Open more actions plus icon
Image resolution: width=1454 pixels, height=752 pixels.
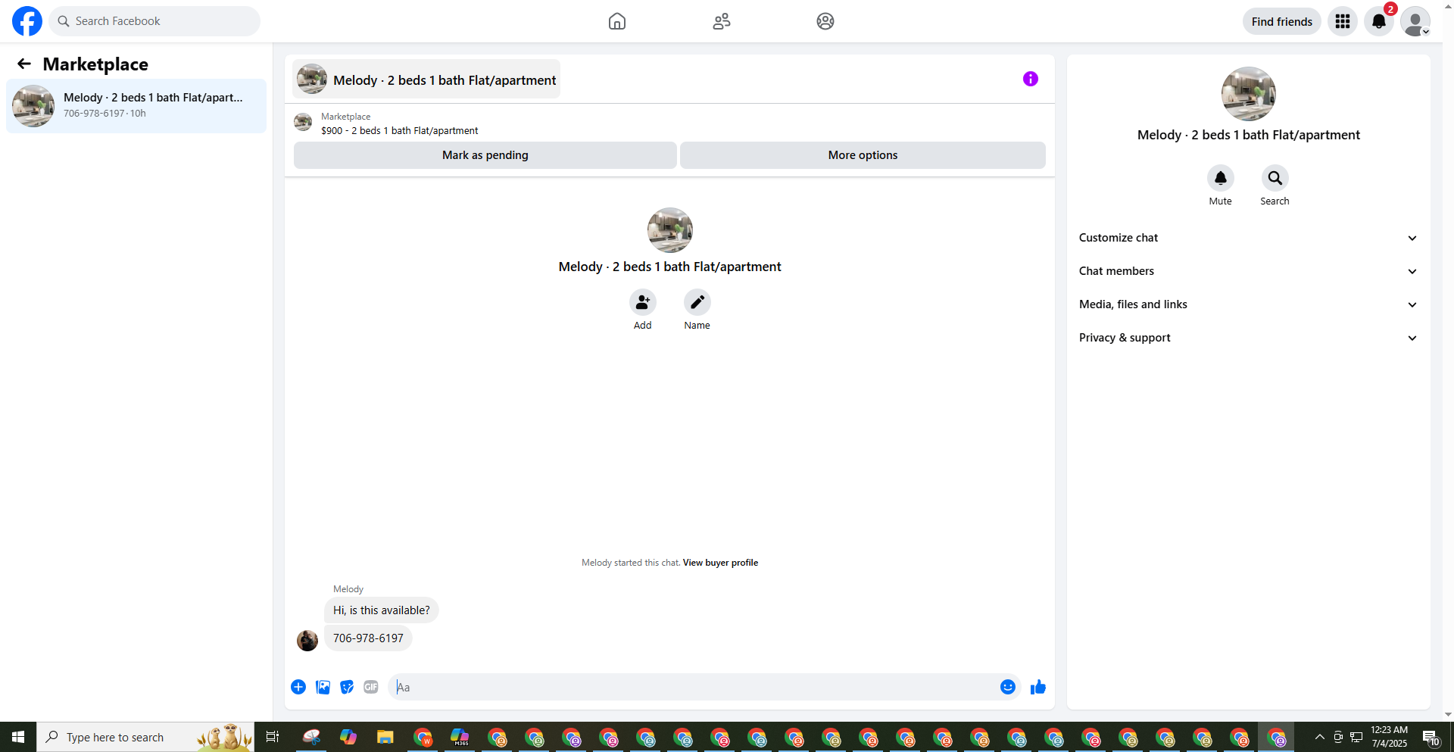tap(298, 687)
